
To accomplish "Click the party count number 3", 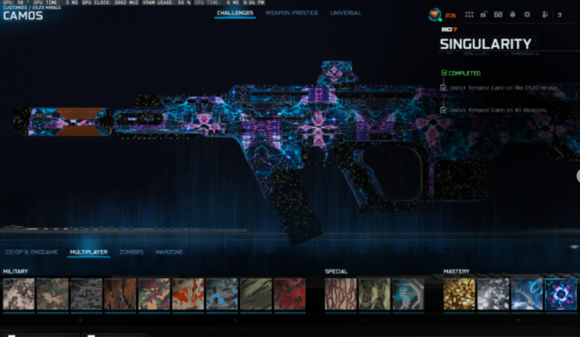I will coord(559,15).
